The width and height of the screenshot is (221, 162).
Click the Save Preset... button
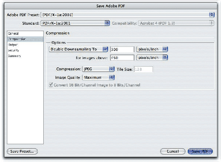pyautogui.click(x=22, y=151)
